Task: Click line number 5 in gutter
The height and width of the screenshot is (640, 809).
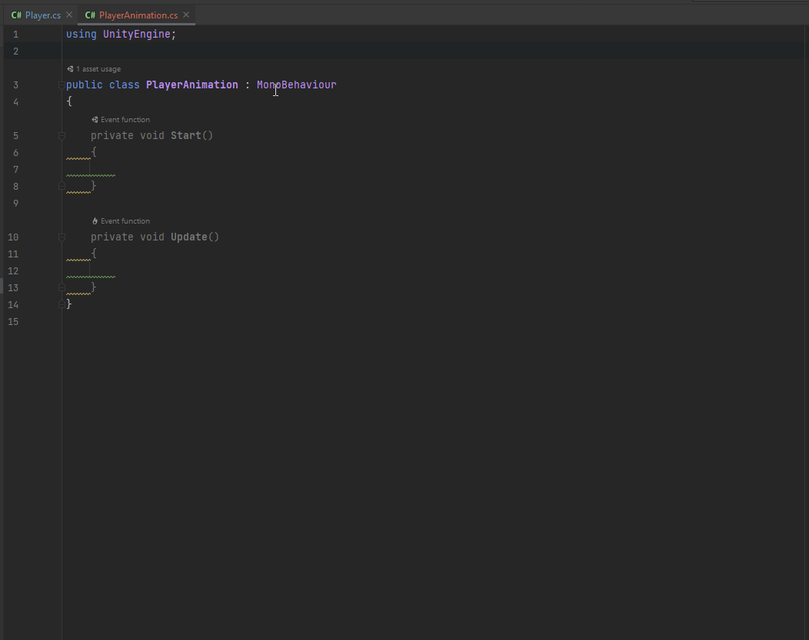Action: 15,136
